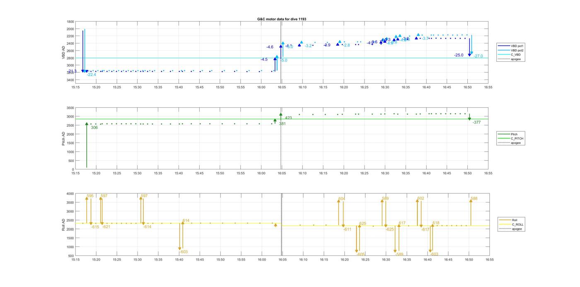Click the '-3.7' VBD data label
Viewport: 580px width, 287px height.
tap(425, 39)
